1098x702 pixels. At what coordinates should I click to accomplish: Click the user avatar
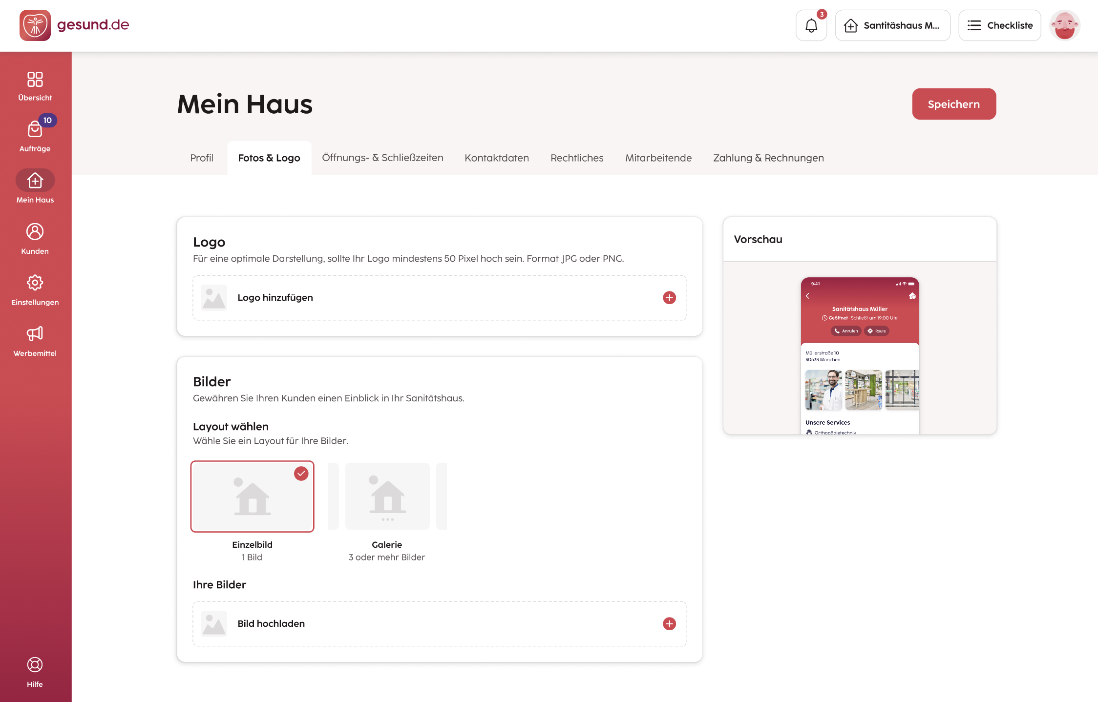pyautogui.click(x=1065, y=25)
